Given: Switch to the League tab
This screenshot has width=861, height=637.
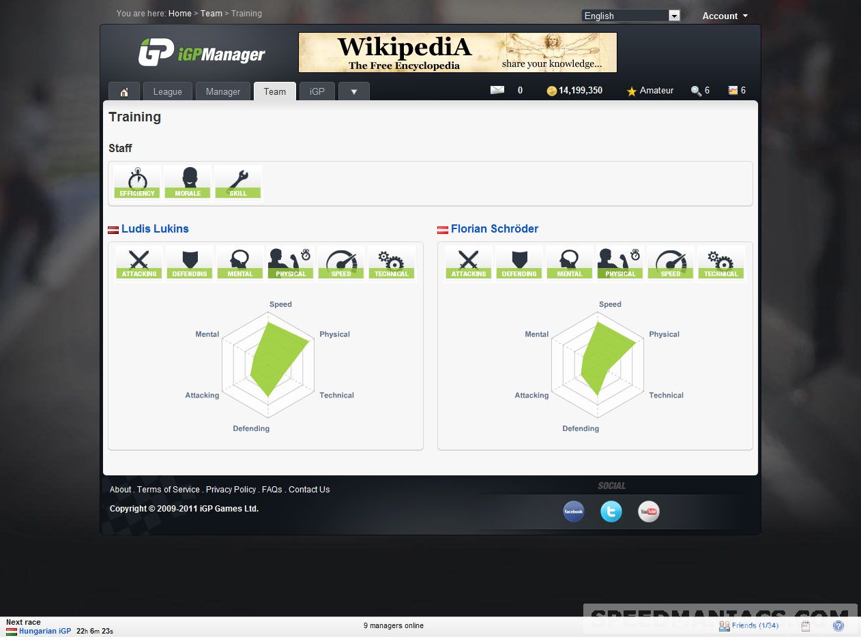Looking at the screenshot, I should tap(167, 92).
